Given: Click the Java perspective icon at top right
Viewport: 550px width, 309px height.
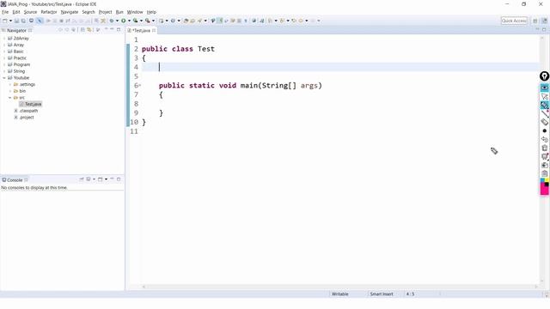Looking at the screenshot, I should click(544, 21).
